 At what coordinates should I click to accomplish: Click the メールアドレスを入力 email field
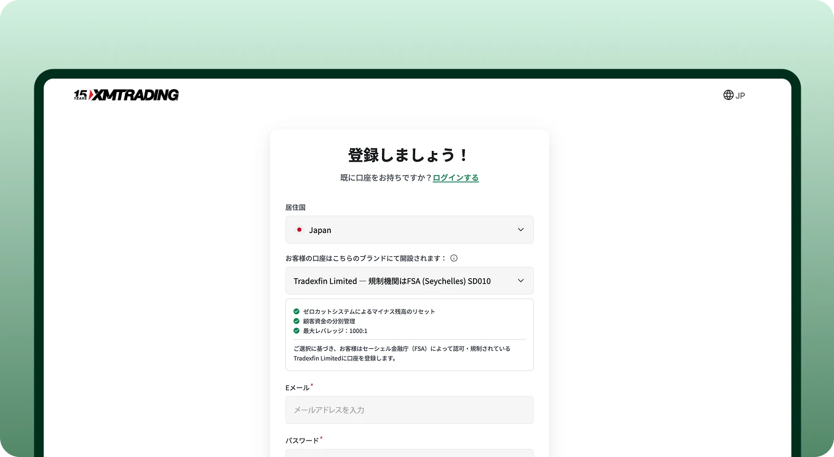[x=409, y=410]
